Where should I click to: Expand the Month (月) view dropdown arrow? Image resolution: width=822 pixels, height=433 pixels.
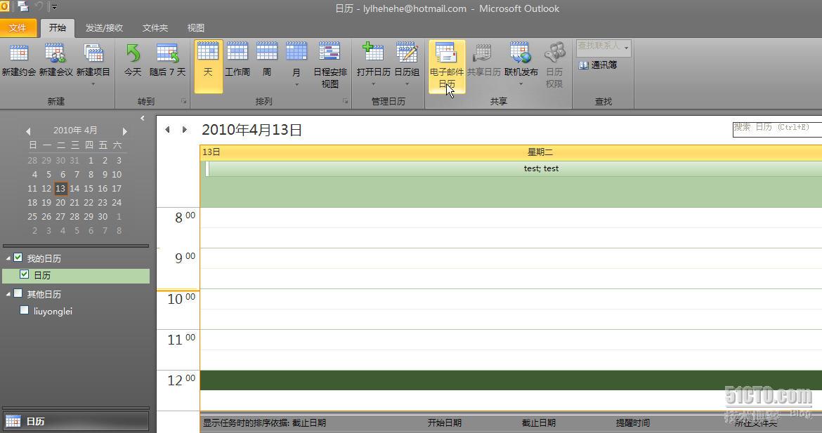coord(296,85)
